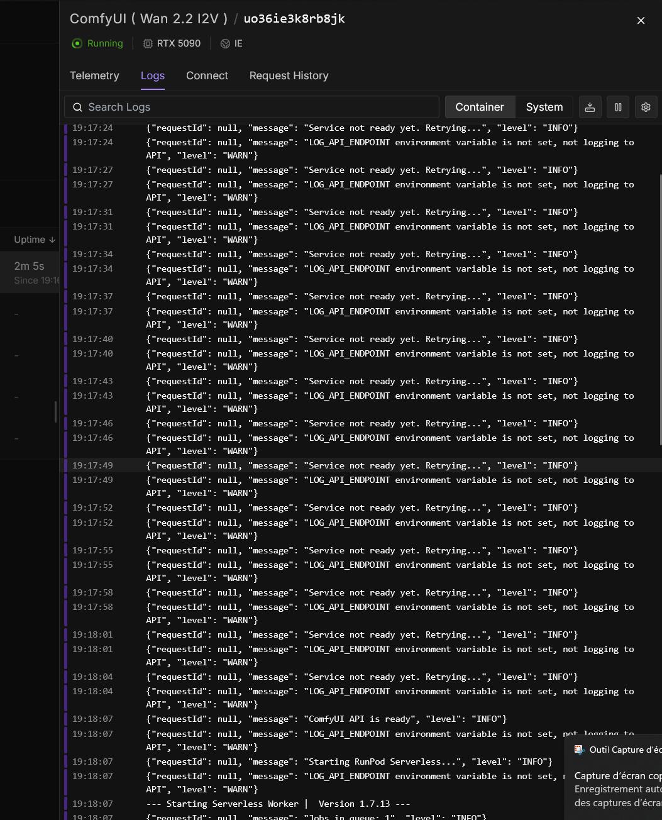Viewport: 662px width, 820px height.
Task: Open log settings gear icon
Action: (x=646, y=107)
